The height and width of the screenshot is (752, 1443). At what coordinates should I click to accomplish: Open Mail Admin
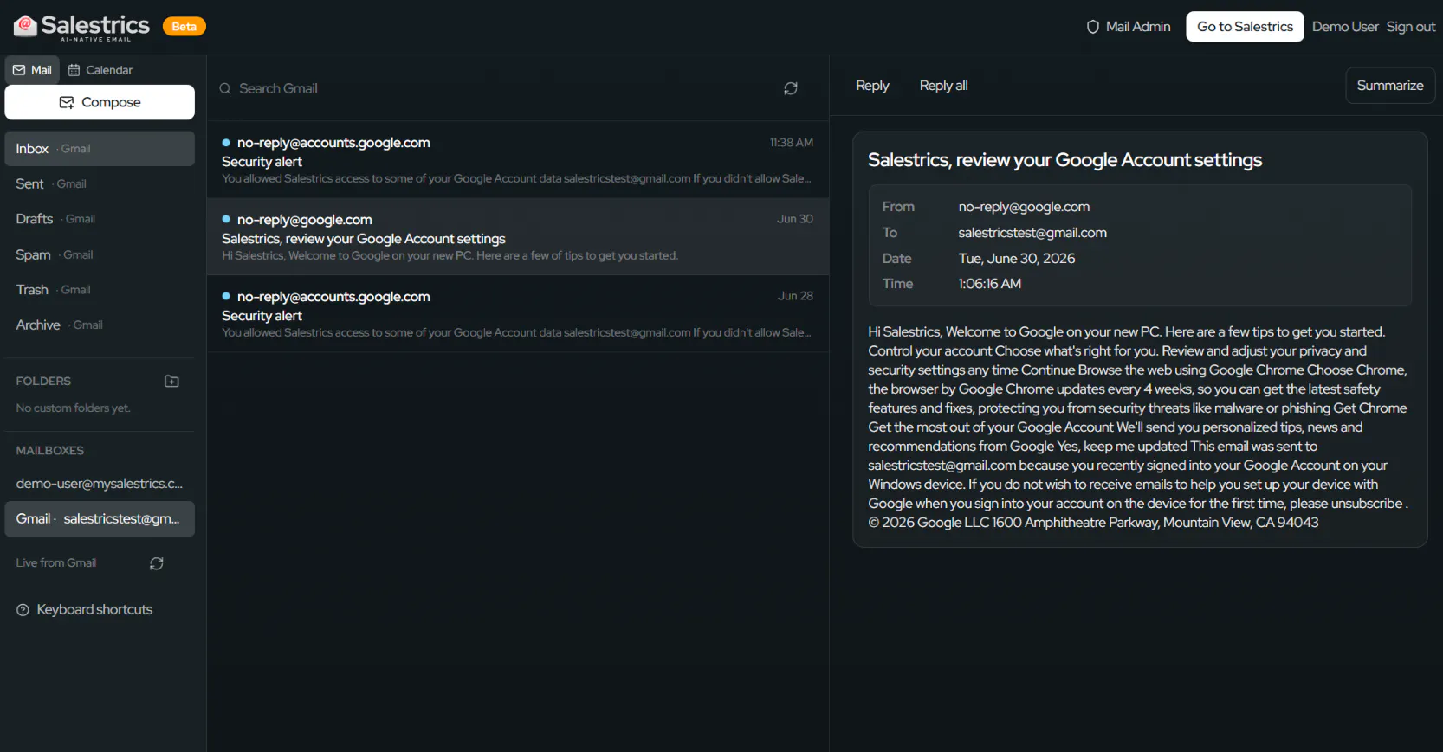pos(1129,27)
